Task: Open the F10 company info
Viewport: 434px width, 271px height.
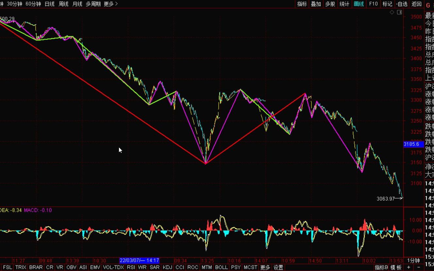Action: click(373, 4)
